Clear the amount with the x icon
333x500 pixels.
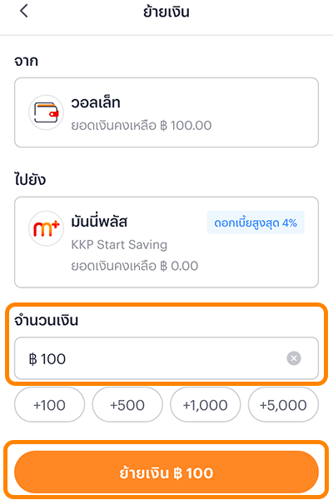tap(294, 358)
